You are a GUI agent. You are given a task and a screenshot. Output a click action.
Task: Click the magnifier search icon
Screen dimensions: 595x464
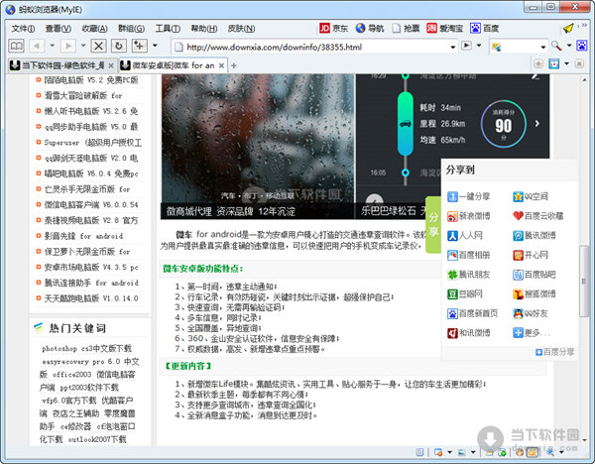[556, 46]
